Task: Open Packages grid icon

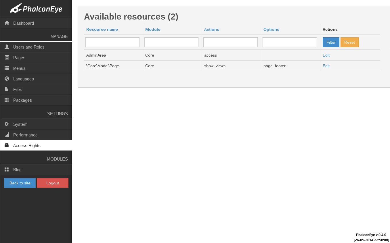Action: point(7,100)
